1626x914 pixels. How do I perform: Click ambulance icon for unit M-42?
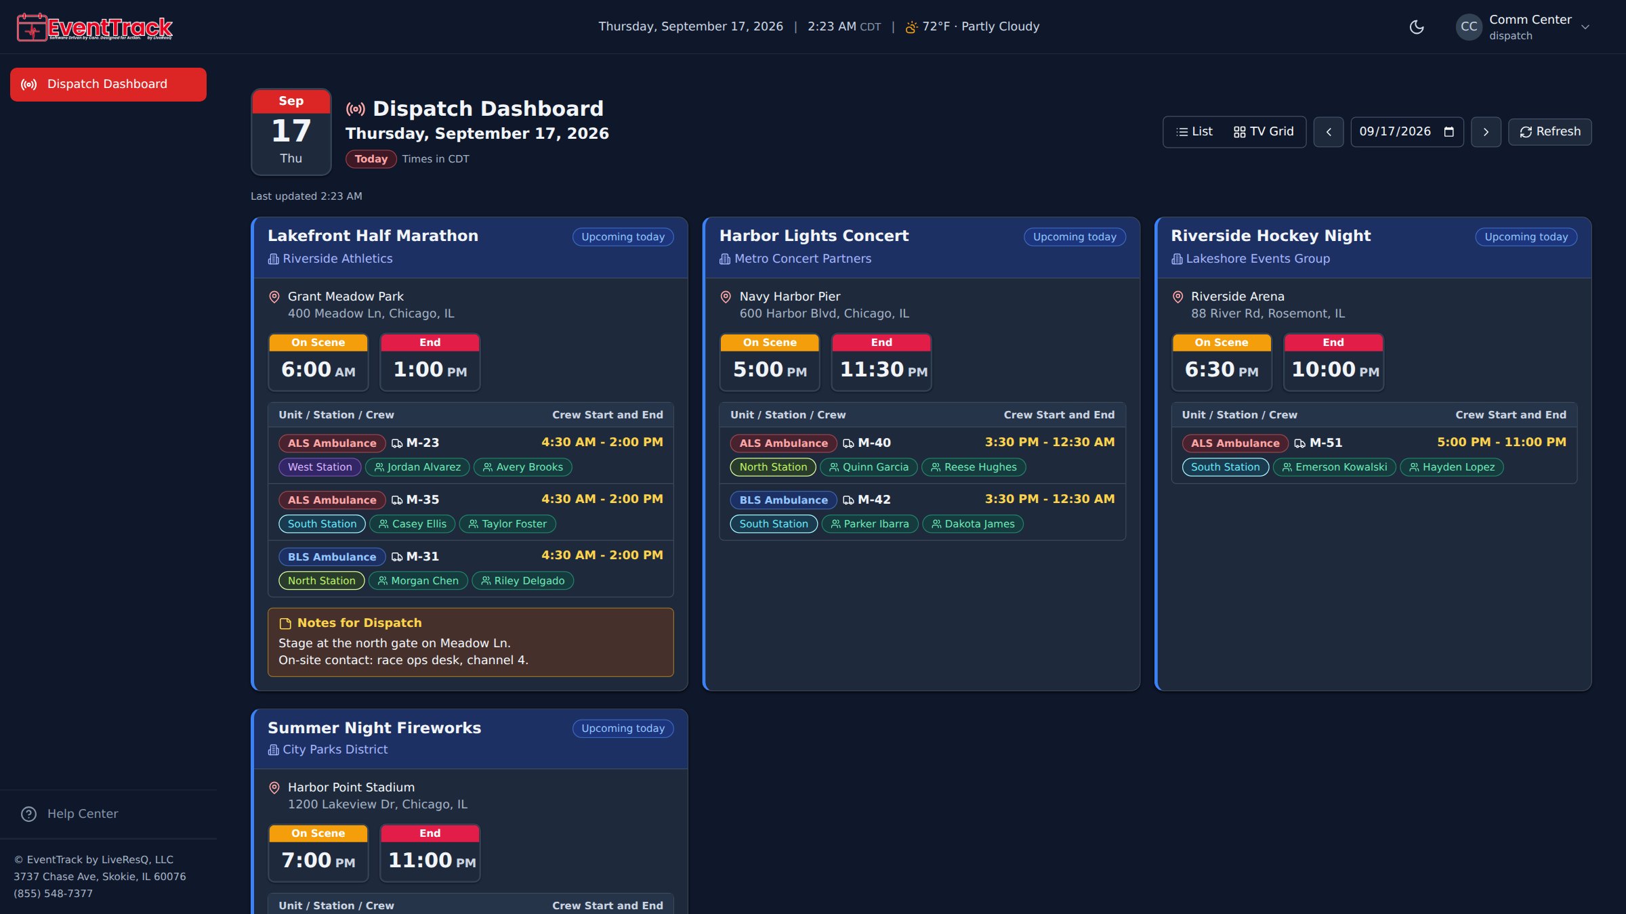[848, 500]
